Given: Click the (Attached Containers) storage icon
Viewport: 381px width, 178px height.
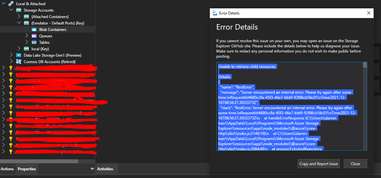Looking at the screenshot, I should click(x=26, y=16).
